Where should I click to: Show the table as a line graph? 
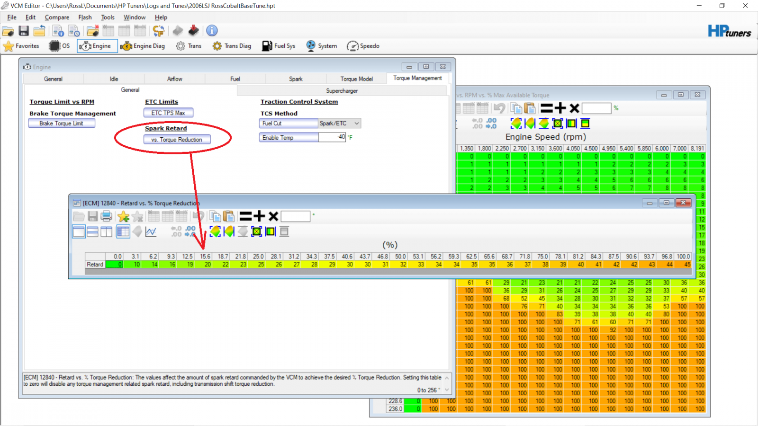pyautogui.click(x=151, y=231)
